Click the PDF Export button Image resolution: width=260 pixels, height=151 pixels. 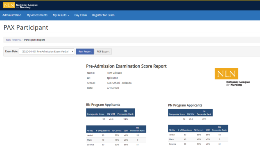click(x=103, y=51)
